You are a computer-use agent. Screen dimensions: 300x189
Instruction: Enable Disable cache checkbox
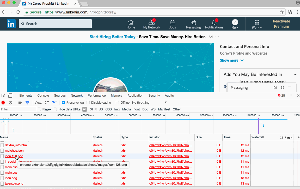point(88,103)
